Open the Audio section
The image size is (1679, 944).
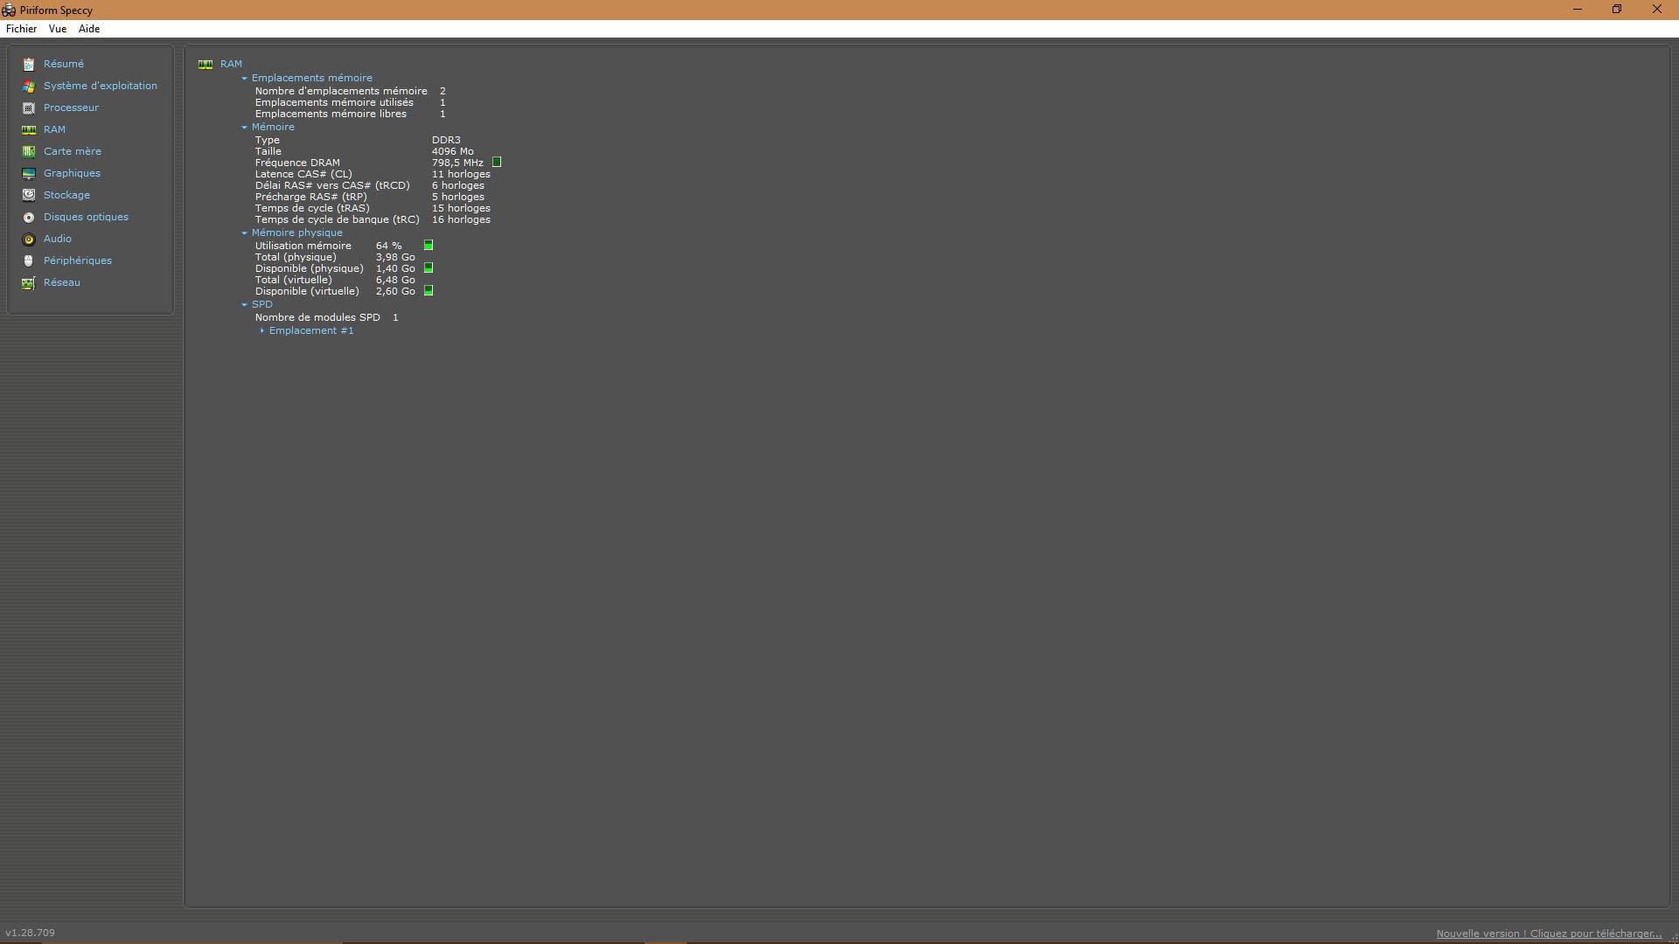tap(58, 239)
